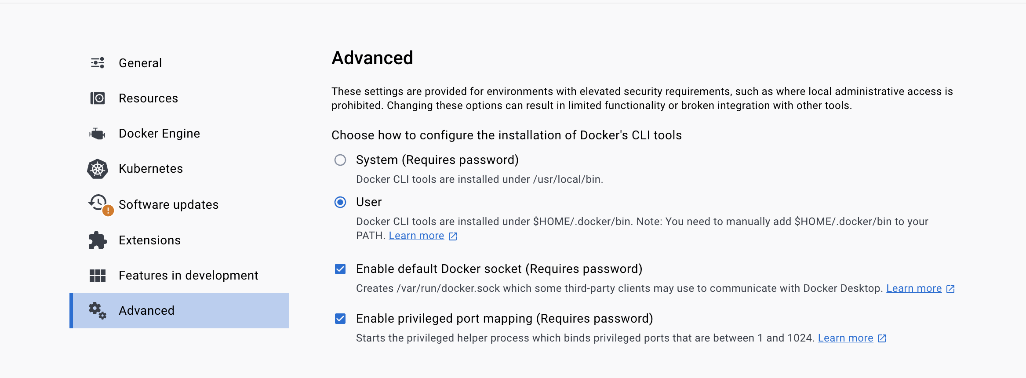
Task: Click the Kubernetes helm wheel icon
Action: click(x=98, y=169)
